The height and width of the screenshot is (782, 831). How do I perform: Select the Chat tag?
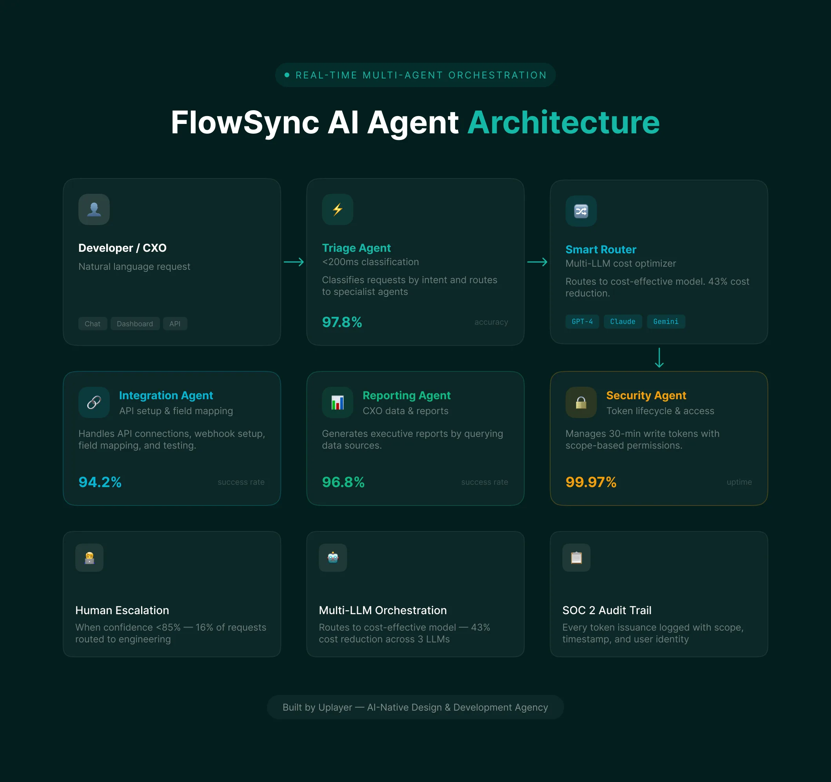[93, 324]
